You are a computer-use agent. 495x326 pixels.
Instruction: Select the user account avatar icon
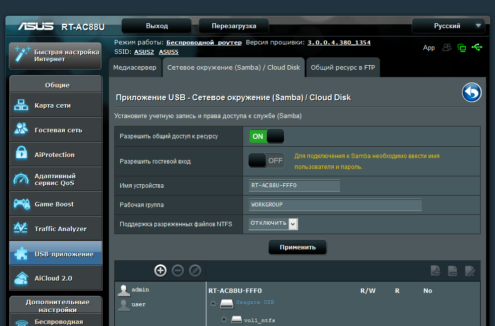[124, 305]
